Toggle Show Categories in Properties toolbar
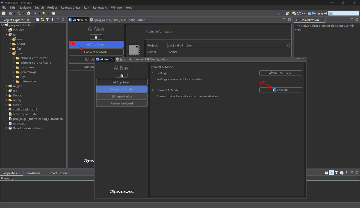 click(332, 173)
